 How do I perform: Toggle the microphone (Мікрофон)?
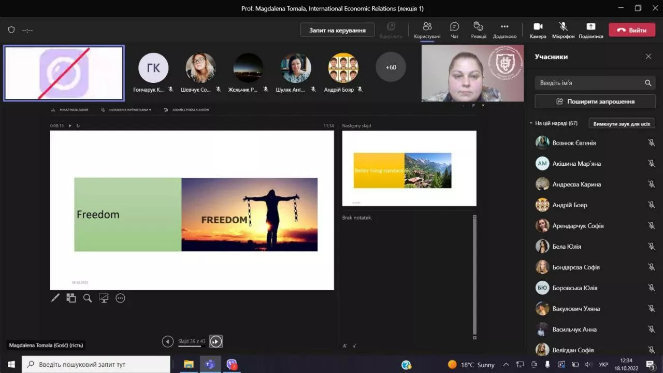(563, 30)
